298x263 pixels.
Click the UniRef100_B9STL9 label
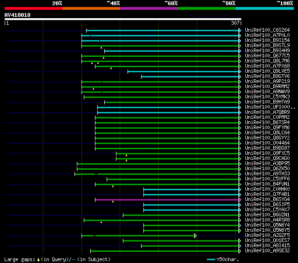point(267,46)
